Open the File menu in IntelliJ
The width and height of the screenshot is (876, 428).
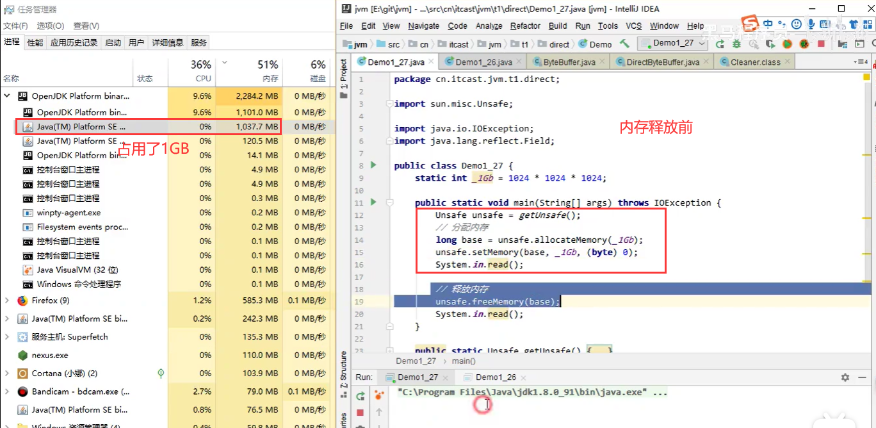(346, 26)
